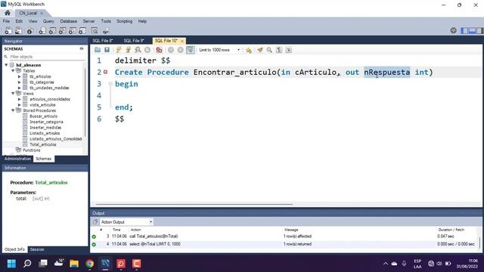Click the home tab icon

click(8, 13)
